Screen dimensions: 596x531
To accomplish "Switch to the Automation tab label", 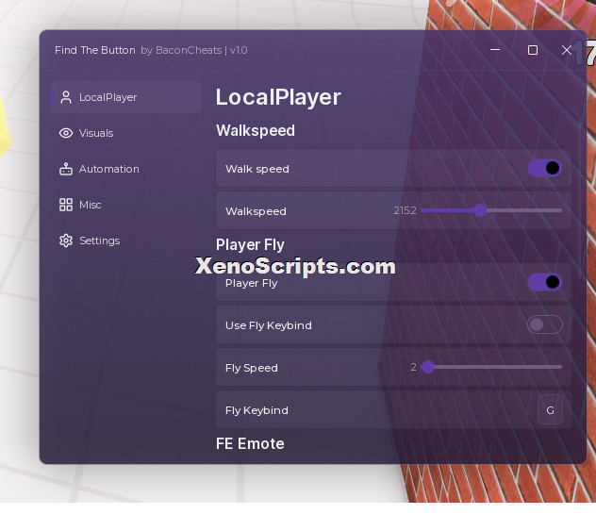I will (x=109, y=169).
